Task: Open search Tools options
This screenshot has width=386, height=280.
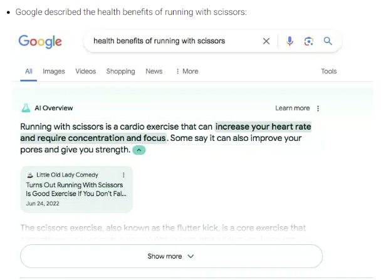Action: tap(328, 71)
